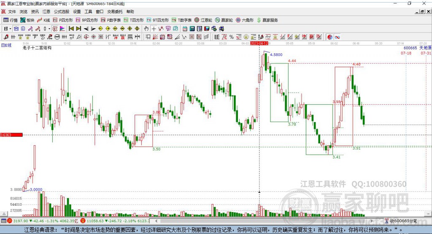Open the P四方形 tool

pyautogui.click(x=63, y=20)
